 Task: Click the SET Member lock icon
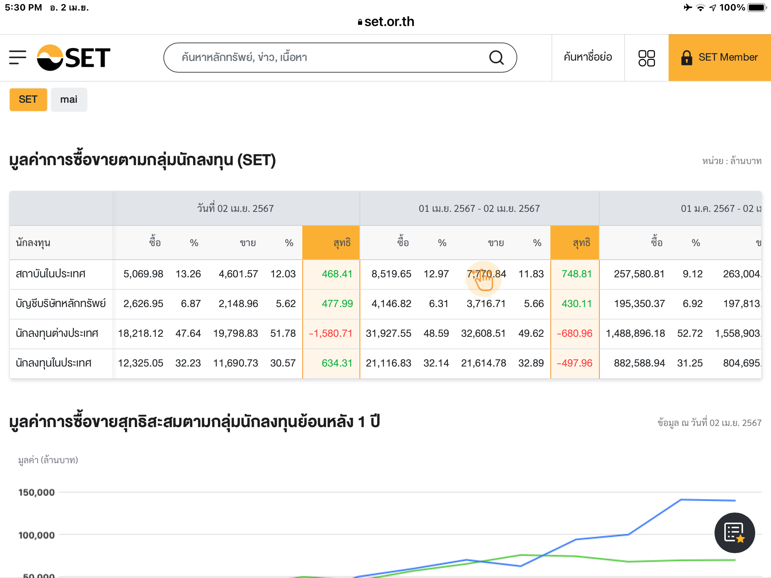point(686,58)
